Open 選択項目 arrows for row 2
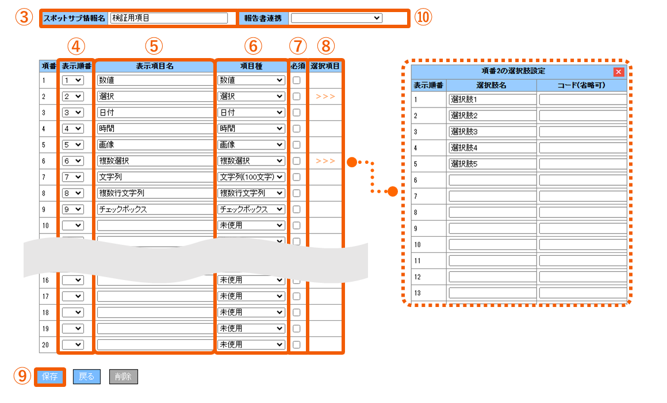 click(x=325, y=97)
